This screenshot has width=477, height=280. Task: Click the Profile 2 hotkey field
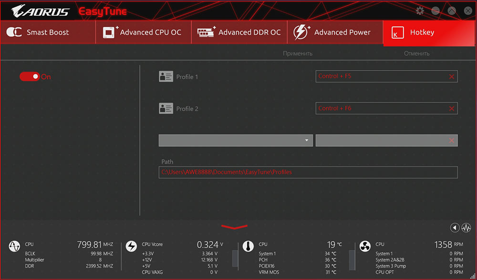pyautogui.click(x=387, y=109)
